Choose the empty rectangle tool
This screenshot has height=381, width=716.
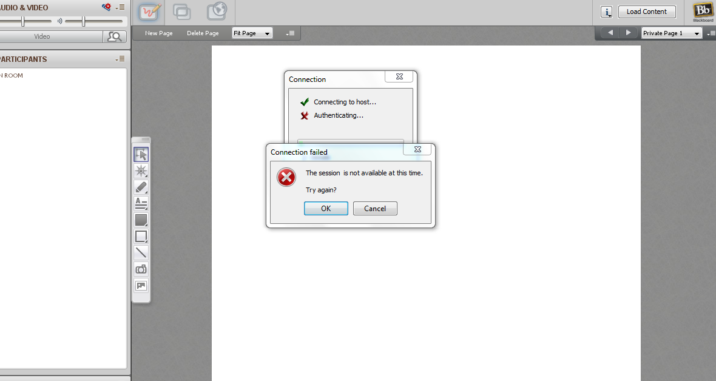[x=141, y=236]
